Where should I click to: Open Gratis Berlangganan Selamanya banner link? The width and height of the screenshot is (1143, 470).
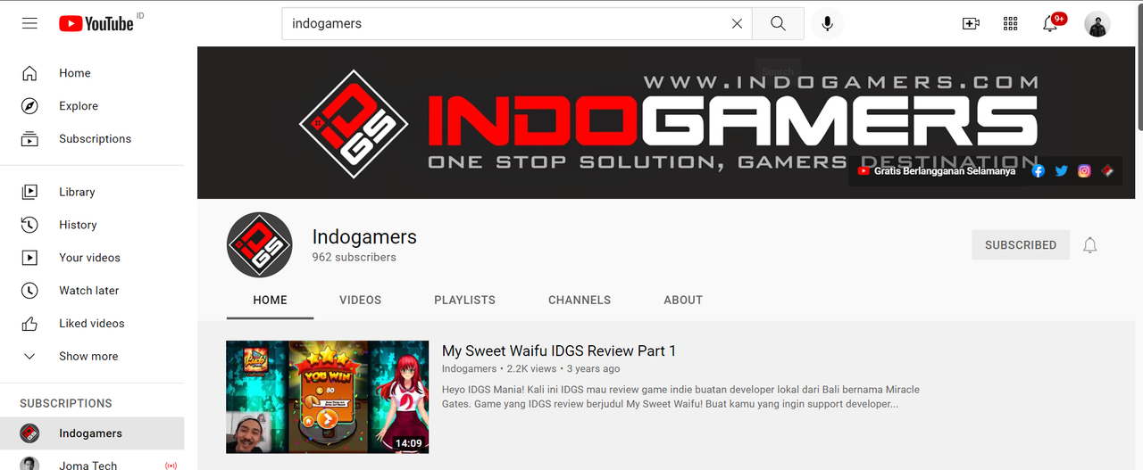tap(937, 171)
